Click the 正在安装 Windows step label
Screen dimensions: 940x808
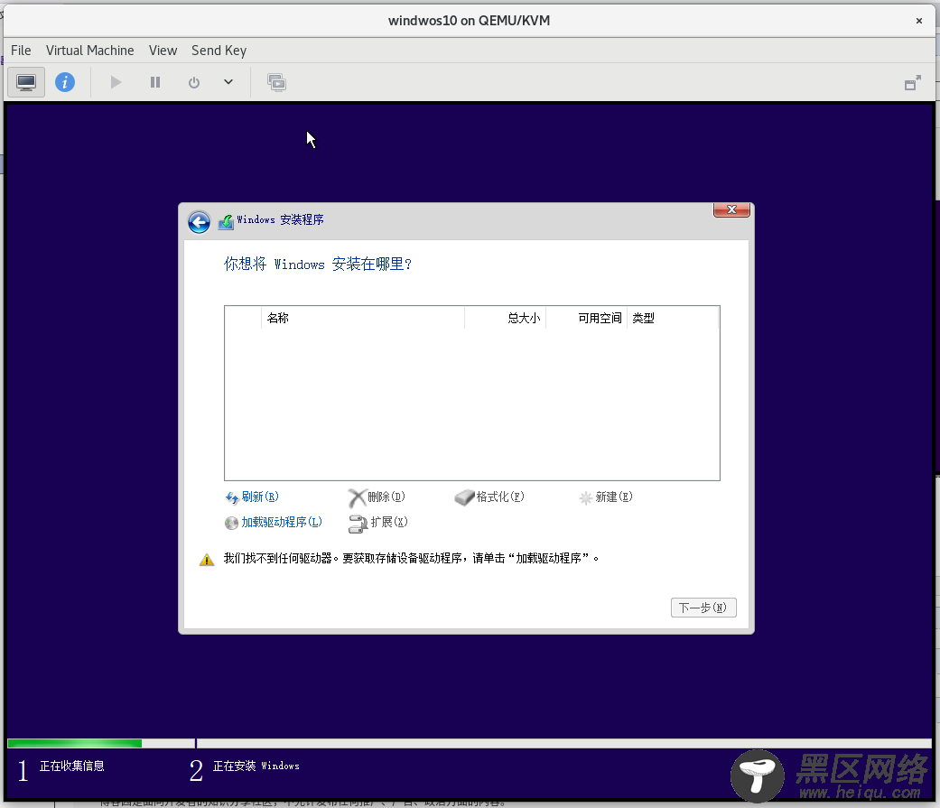click(x=256, y=766)
